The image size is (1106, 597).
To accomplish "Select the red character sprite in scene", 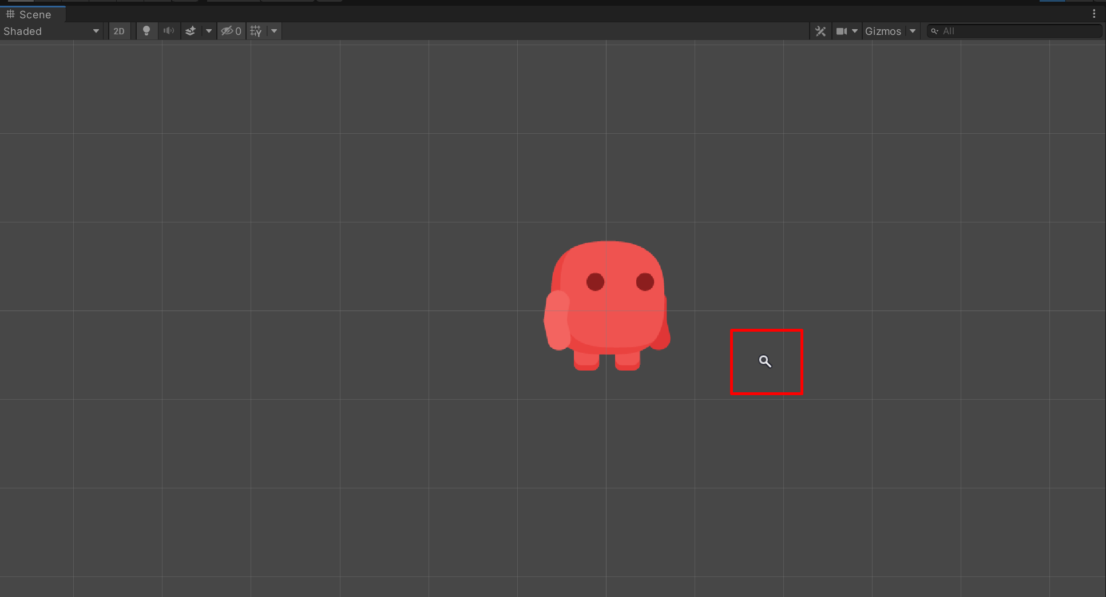I will (x=606, y=305).
